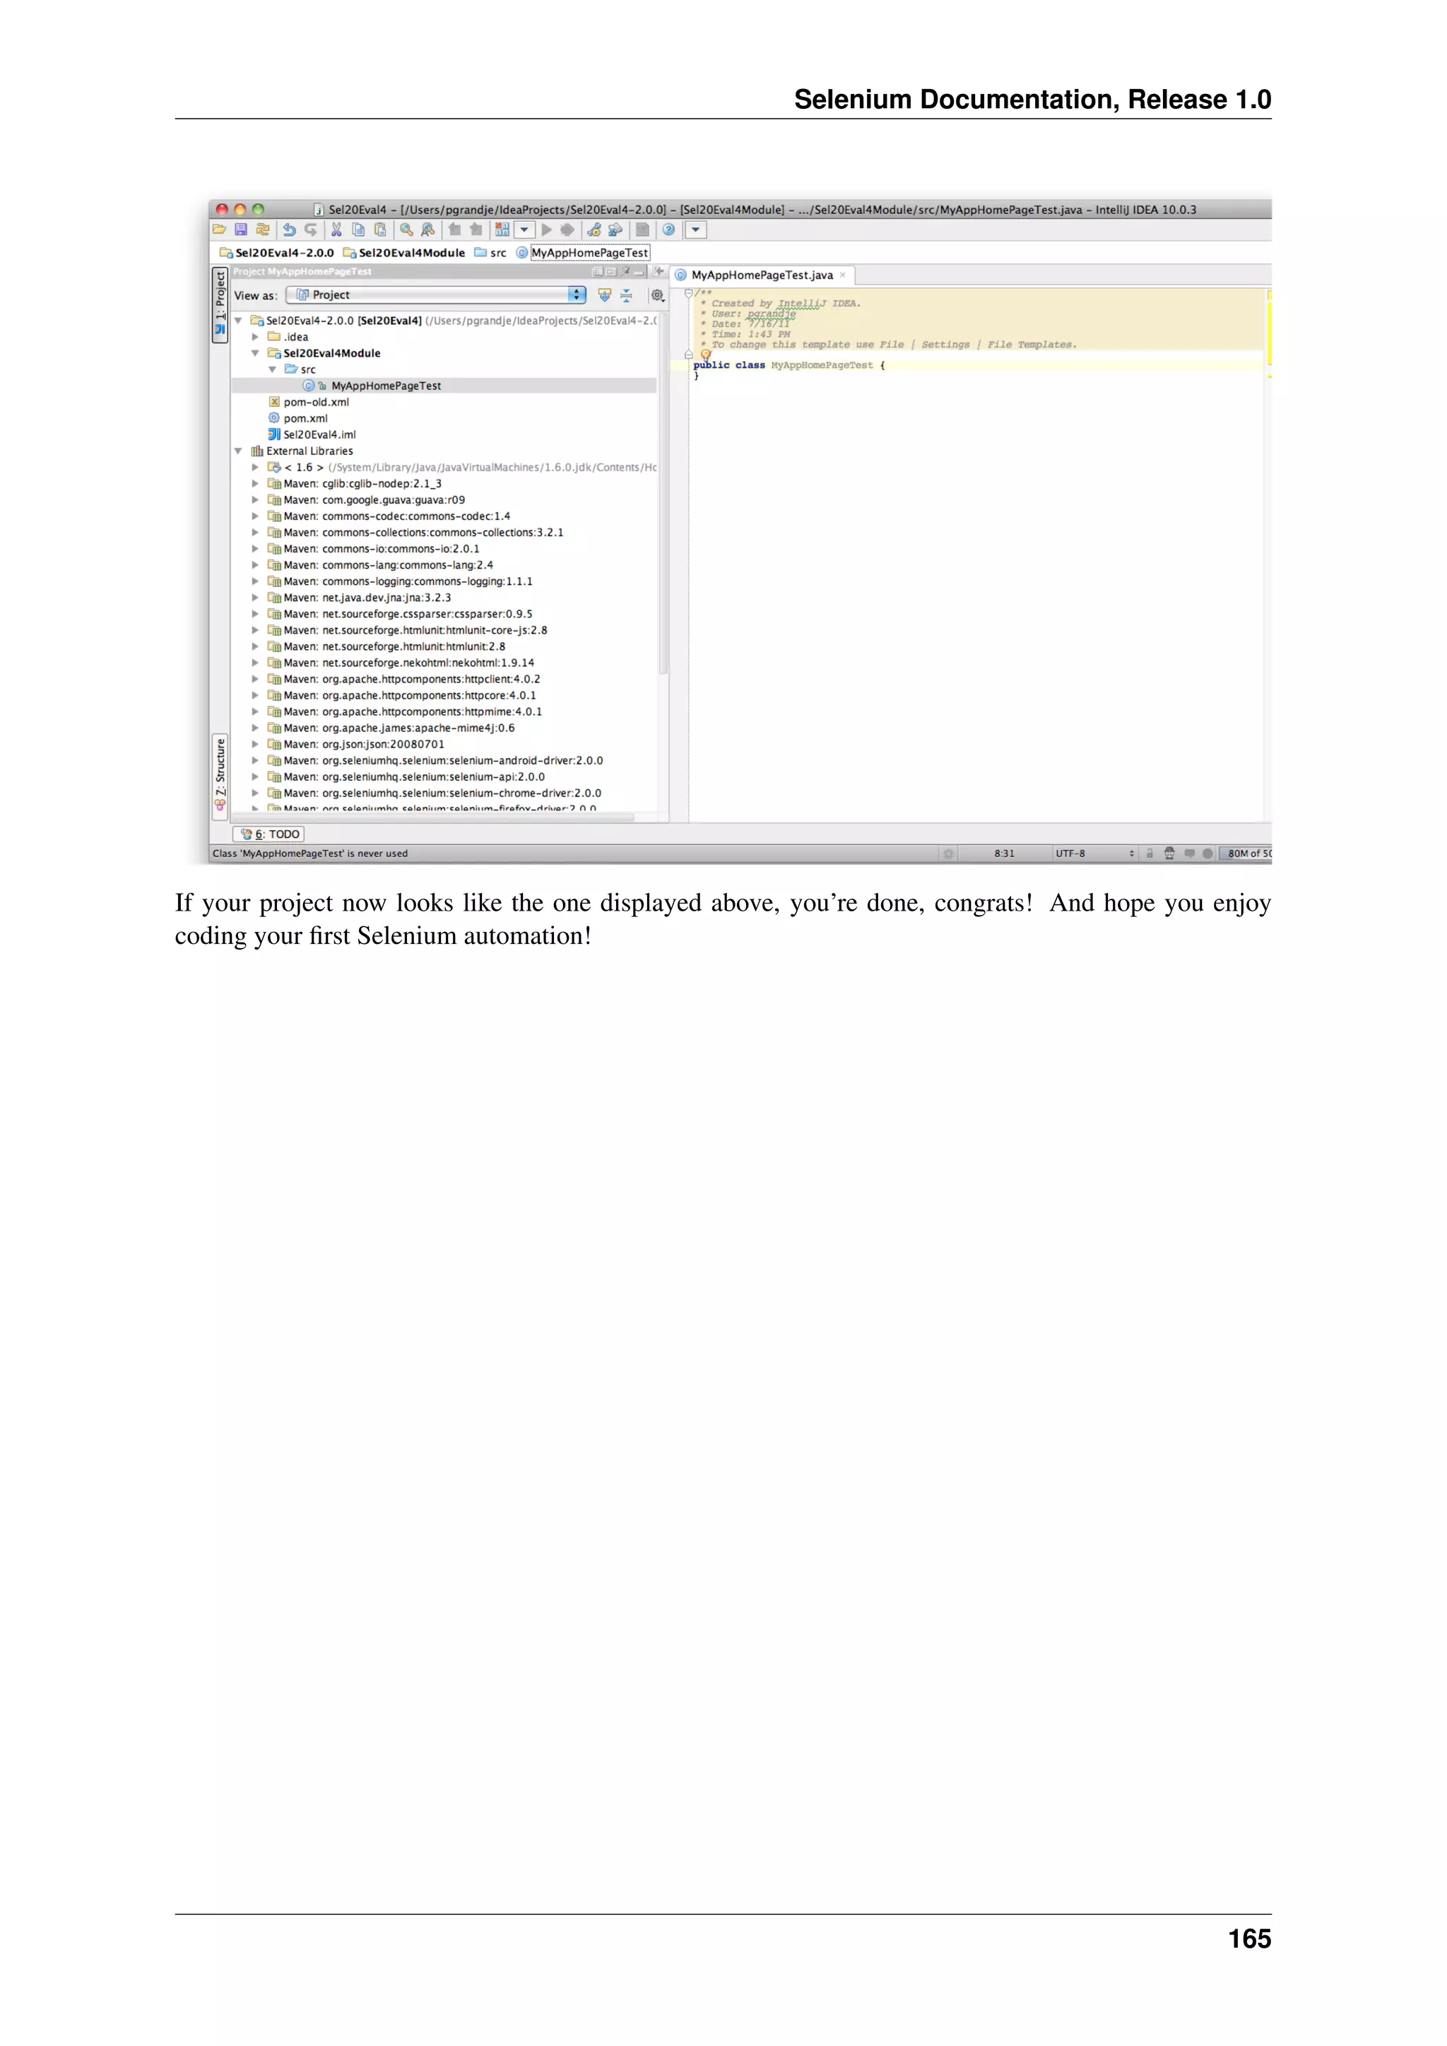Collapse the Sel20Eval4-2.0.0 root node

(x=238, y=321)
